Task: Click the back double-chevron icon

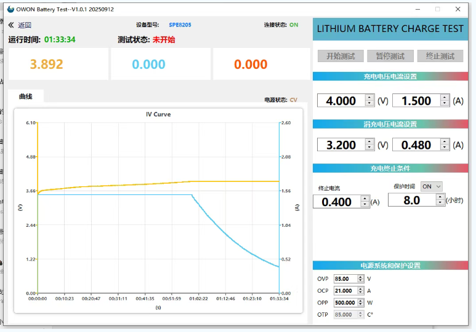Action: (x=10, y=25)
